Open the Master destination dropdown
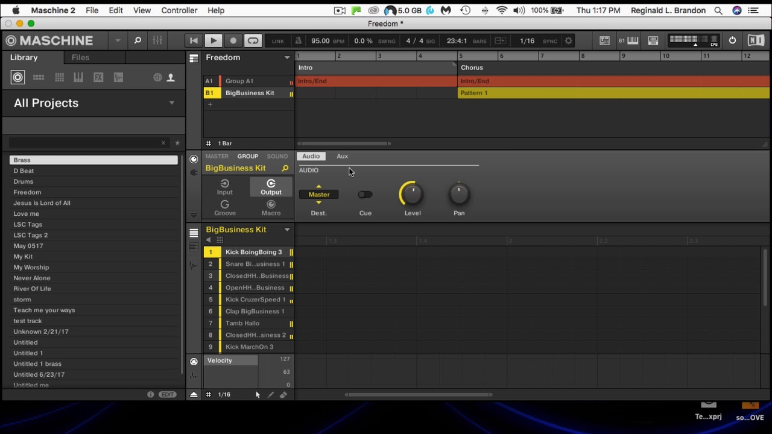The image size is (772, 434). pos(319,194)
